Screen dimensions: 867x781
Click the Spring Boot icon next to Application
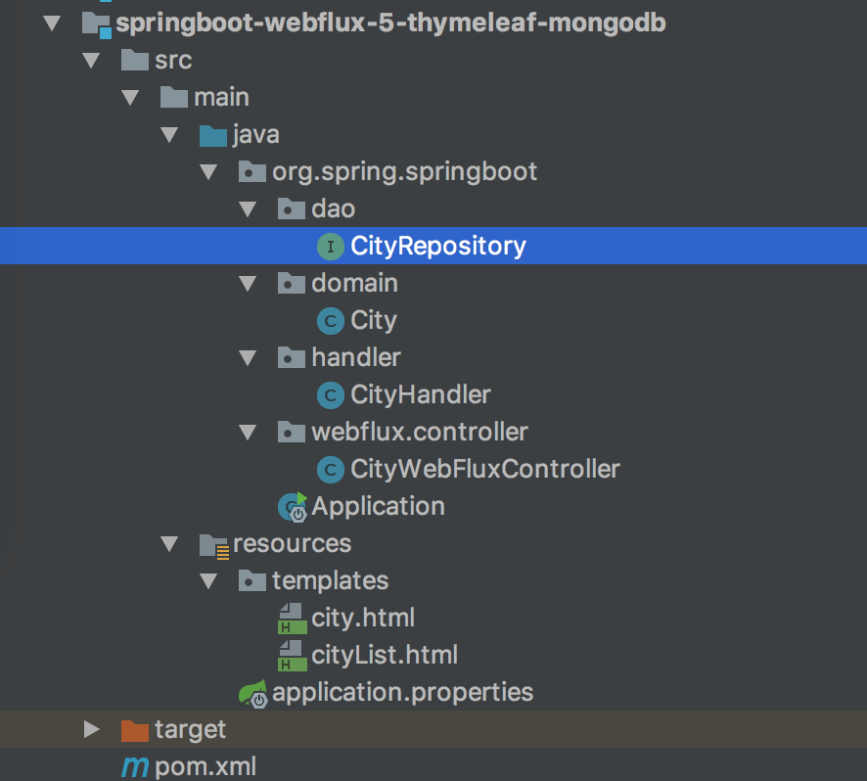291,506
